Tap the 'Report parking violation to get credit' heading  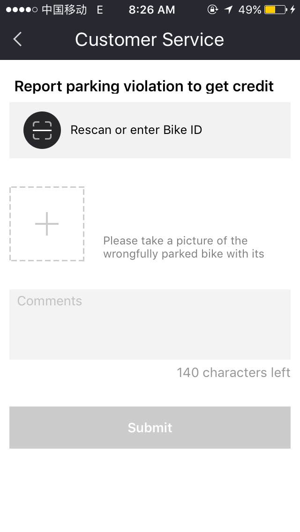click(144, 86)
